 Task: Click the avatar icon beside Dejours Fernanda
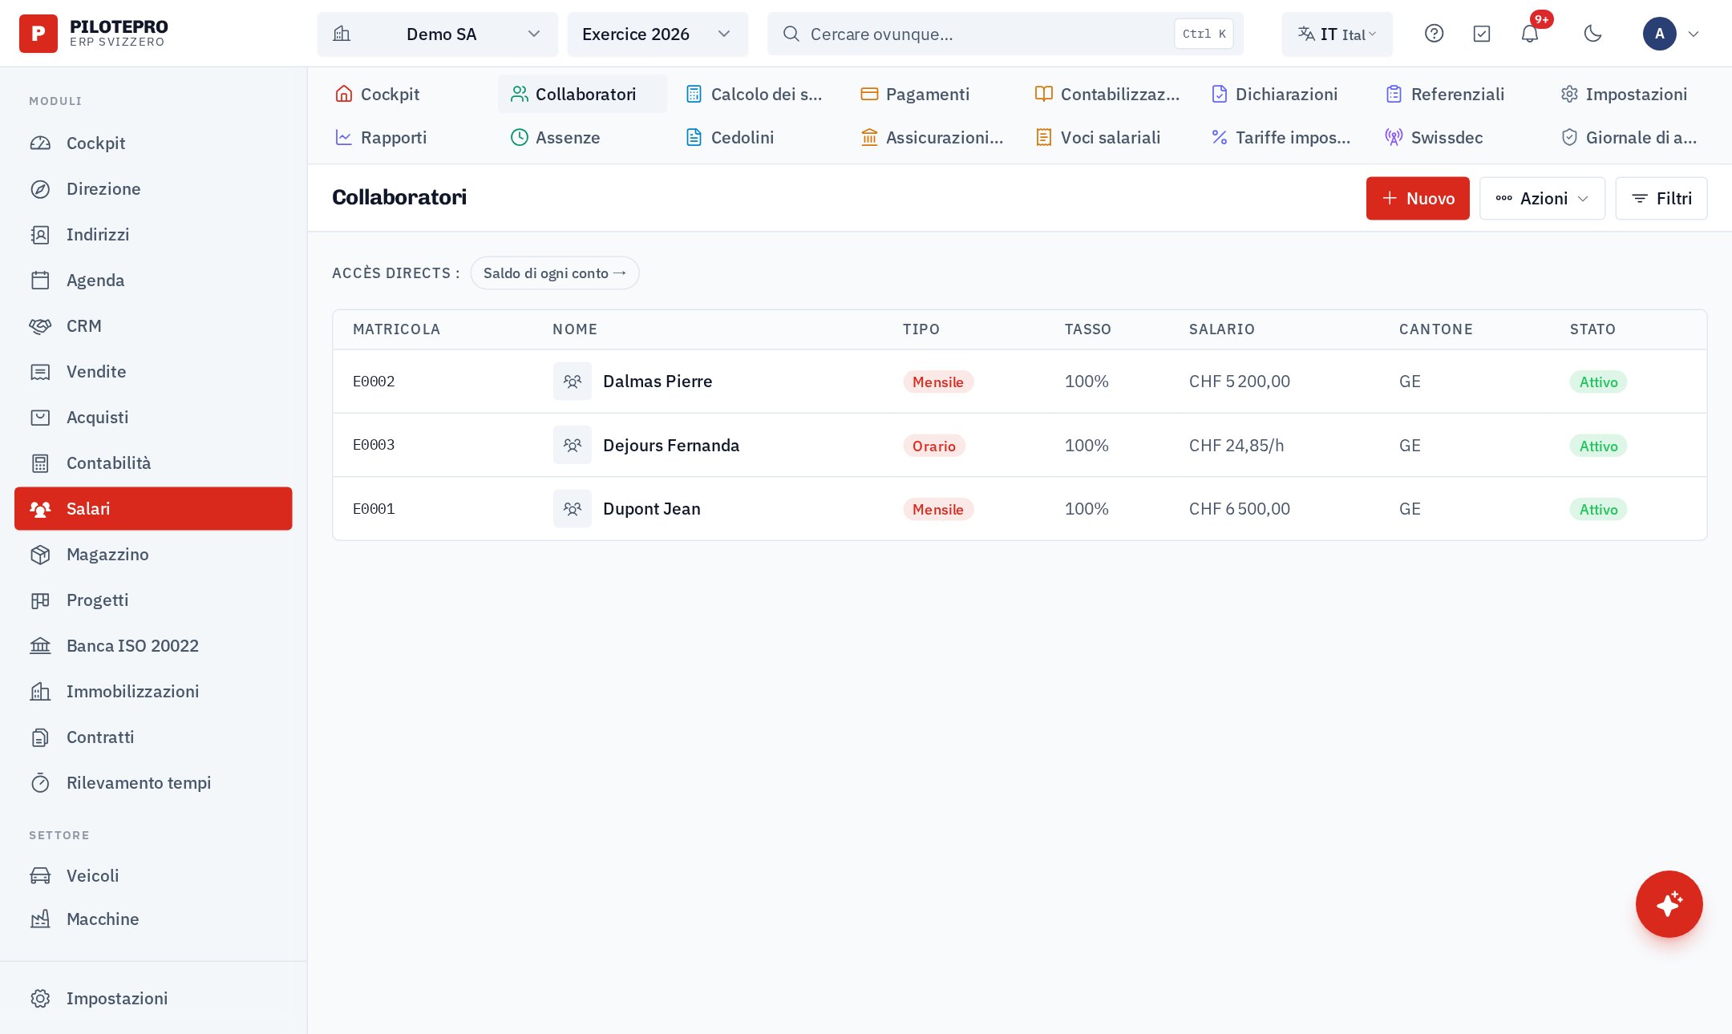tap(572, 445)
